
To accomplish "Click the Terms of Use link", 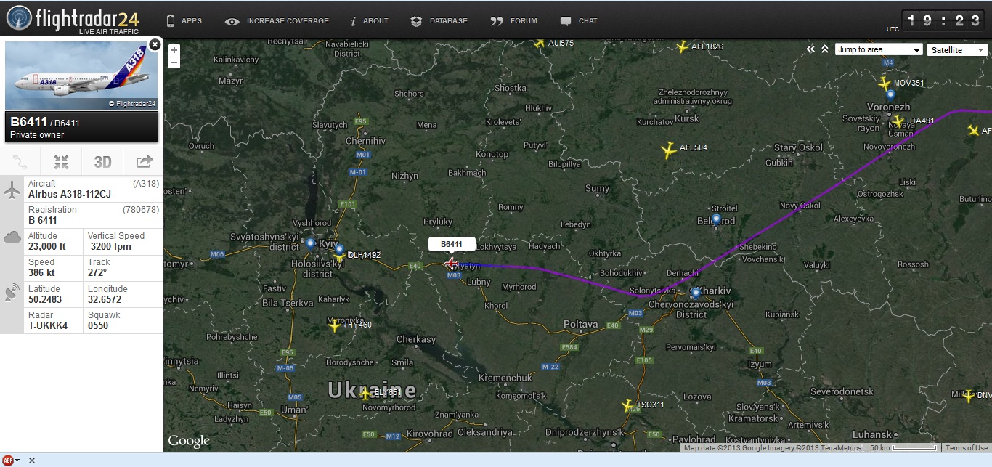I will tap(966, 448).
